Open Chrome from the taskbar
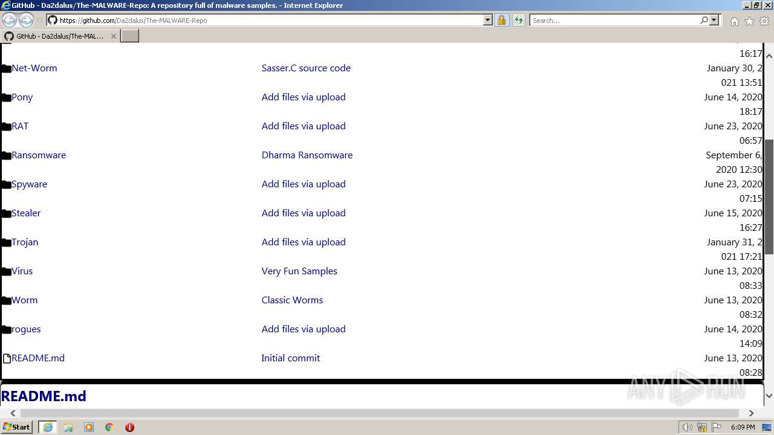Viewport: 774px width, 435px height. pos(109,427)
